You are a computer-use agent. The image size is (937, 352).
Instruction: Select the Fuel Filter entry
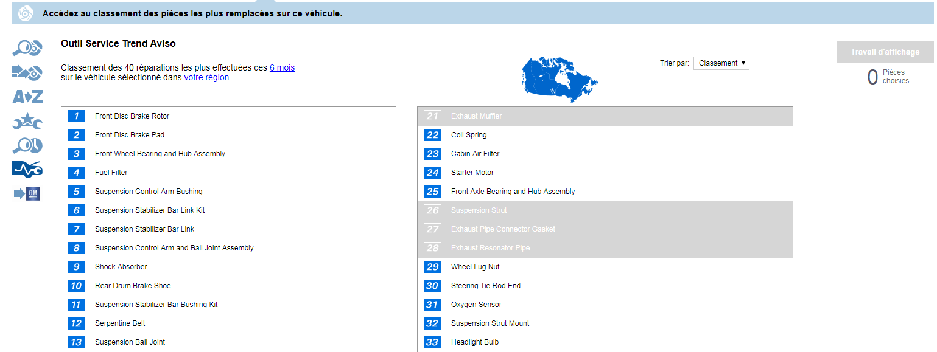tap(111, 173)
